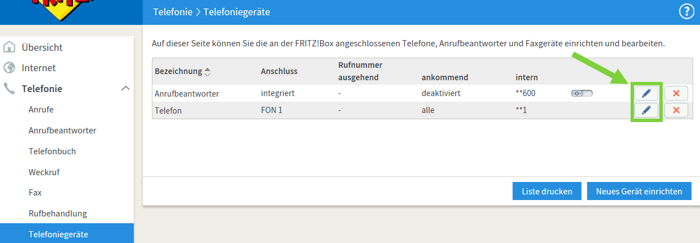This screenshot has height=243, width=700.
Task: Collapse the Telefonie sidebar section
Action: 125,89
